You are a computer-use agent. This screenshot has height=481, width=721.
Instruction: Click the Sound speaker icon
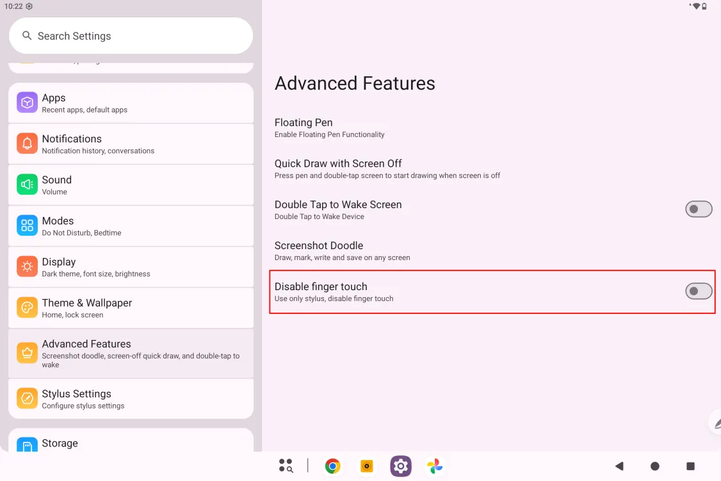(27, 184)
